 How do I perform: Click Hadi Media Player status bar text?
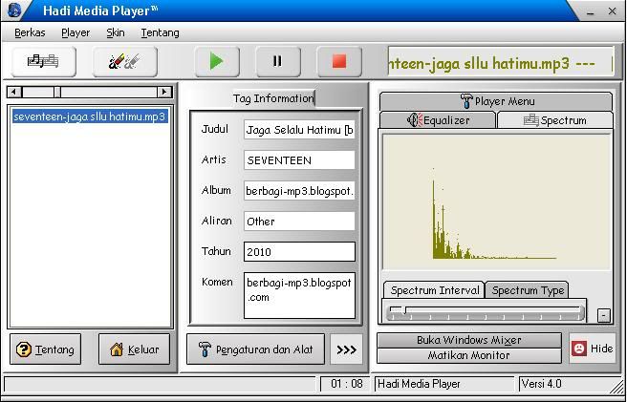tap(419, 384)
